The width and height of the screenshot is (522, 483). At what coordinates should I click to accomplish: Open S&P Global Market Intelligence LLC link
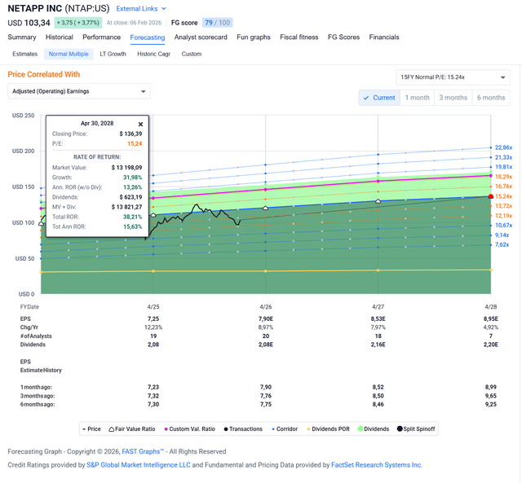[x=139, y=465]
